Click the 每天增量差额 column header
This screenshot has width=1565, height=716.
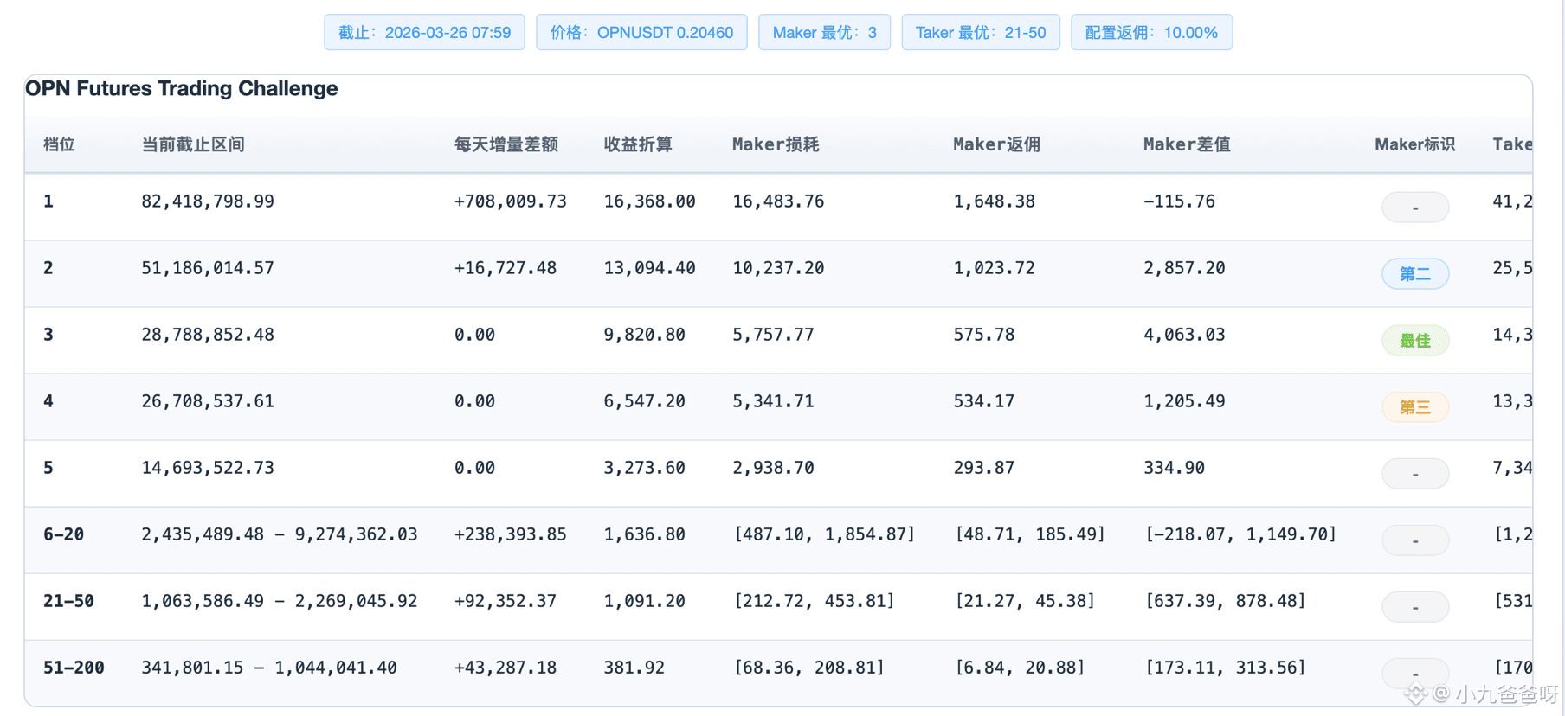(x=506, y=144)
